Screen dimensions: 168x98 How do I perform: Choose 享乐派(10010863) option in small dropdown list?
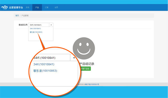(36, 32)
